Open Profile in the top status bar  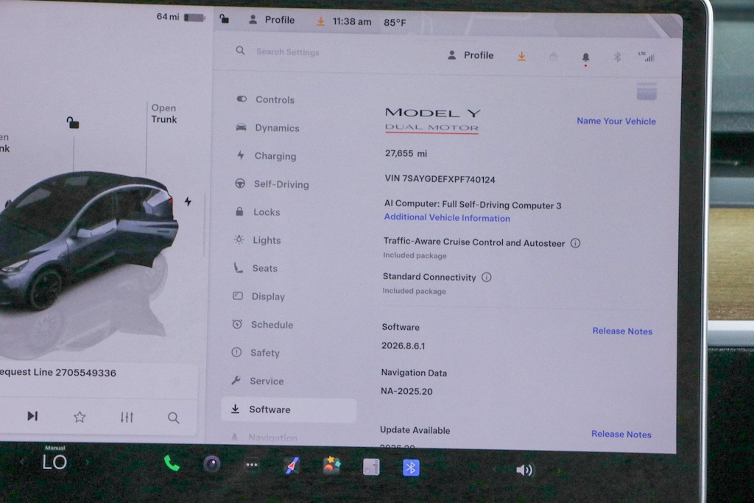[272, 20]
